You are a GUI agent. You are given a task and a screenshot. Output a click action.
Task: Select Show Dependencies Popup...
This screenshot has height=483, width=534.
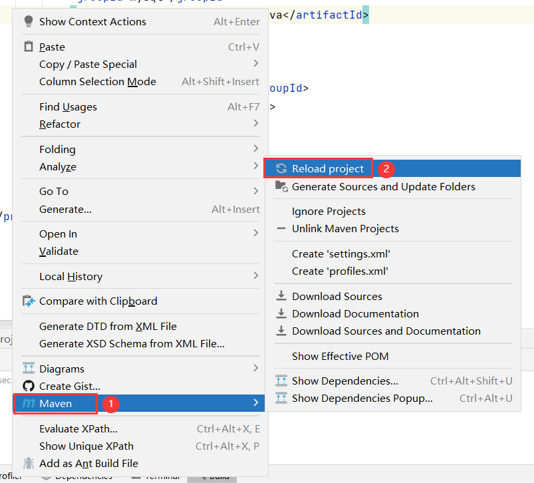pos(392,399)
